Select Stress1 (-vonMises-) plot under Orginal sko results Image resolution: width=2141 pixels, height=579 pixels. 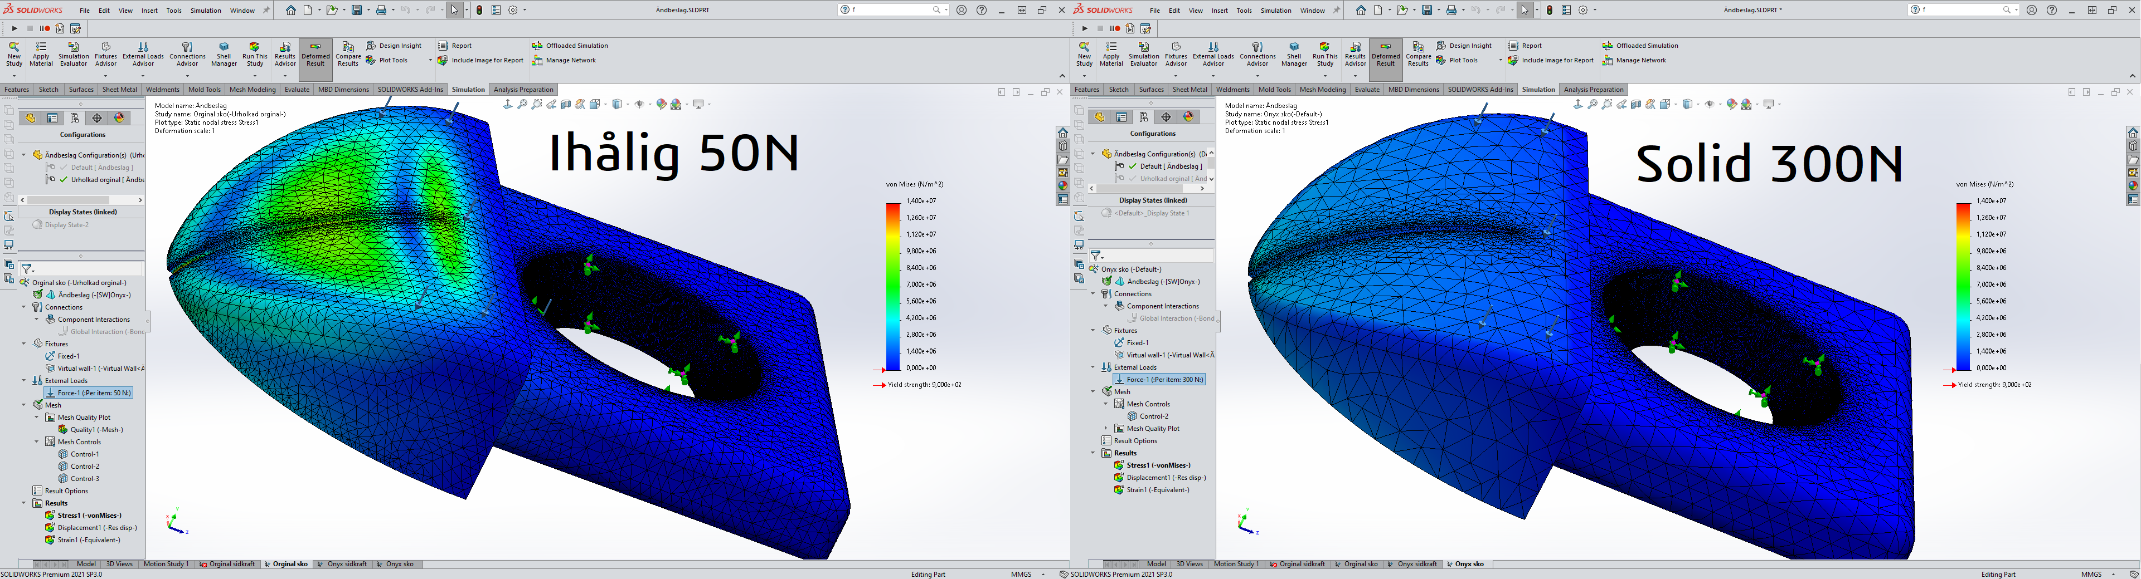[x=89, y=515]
